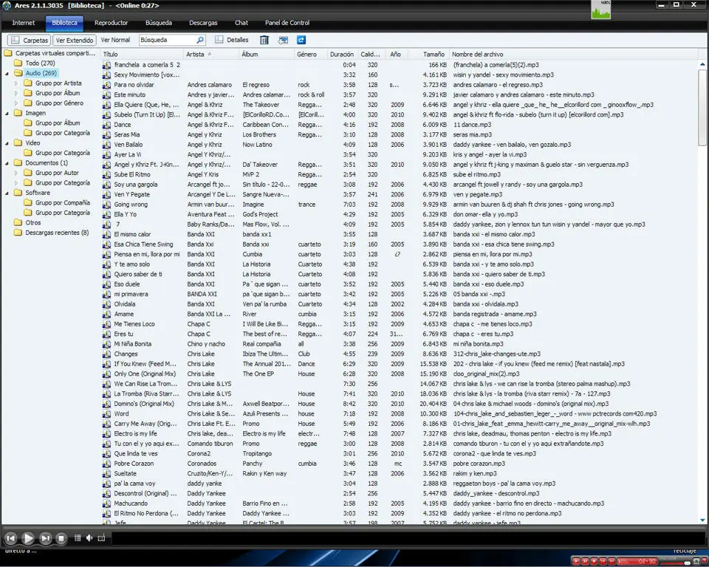709x567 pixels.
Task: Expand the Grupo por Artista node
Action: coord(16,83)
